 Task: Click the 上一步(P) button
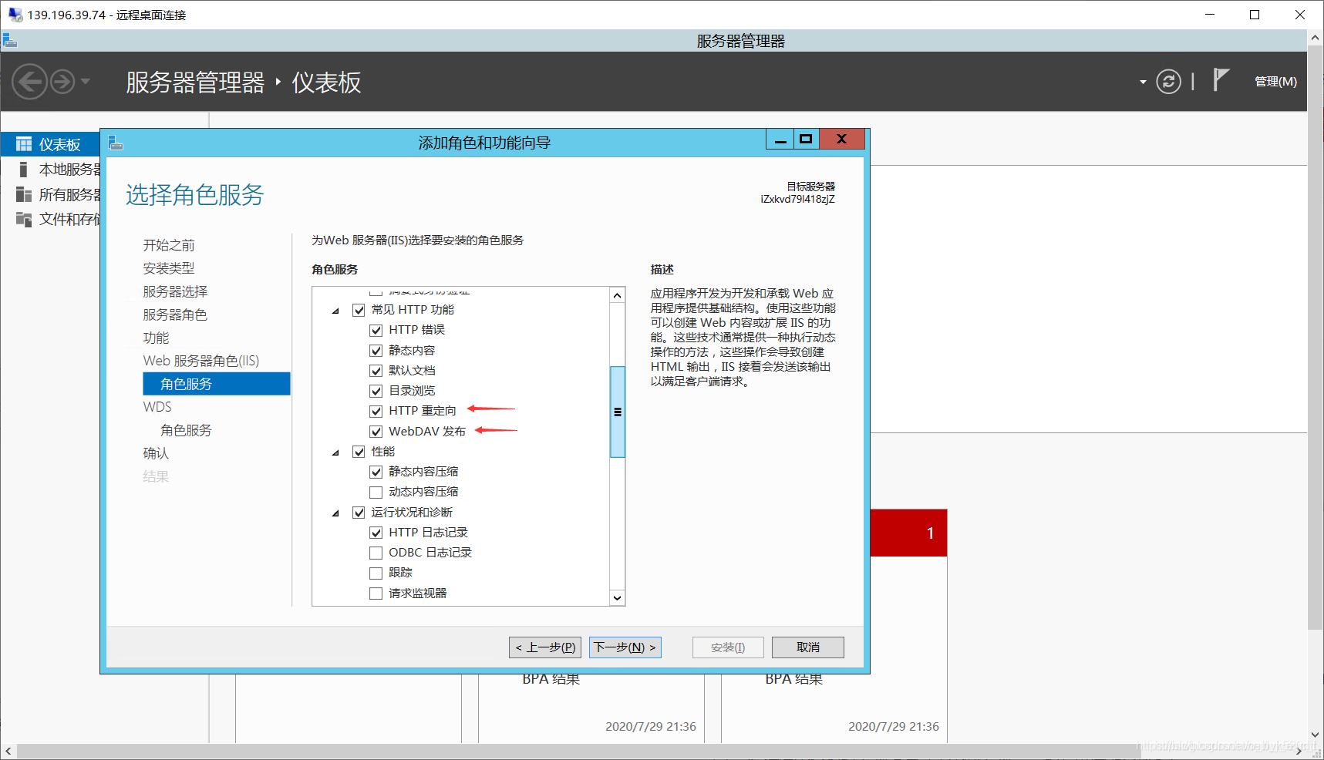[x=545, y=647]
